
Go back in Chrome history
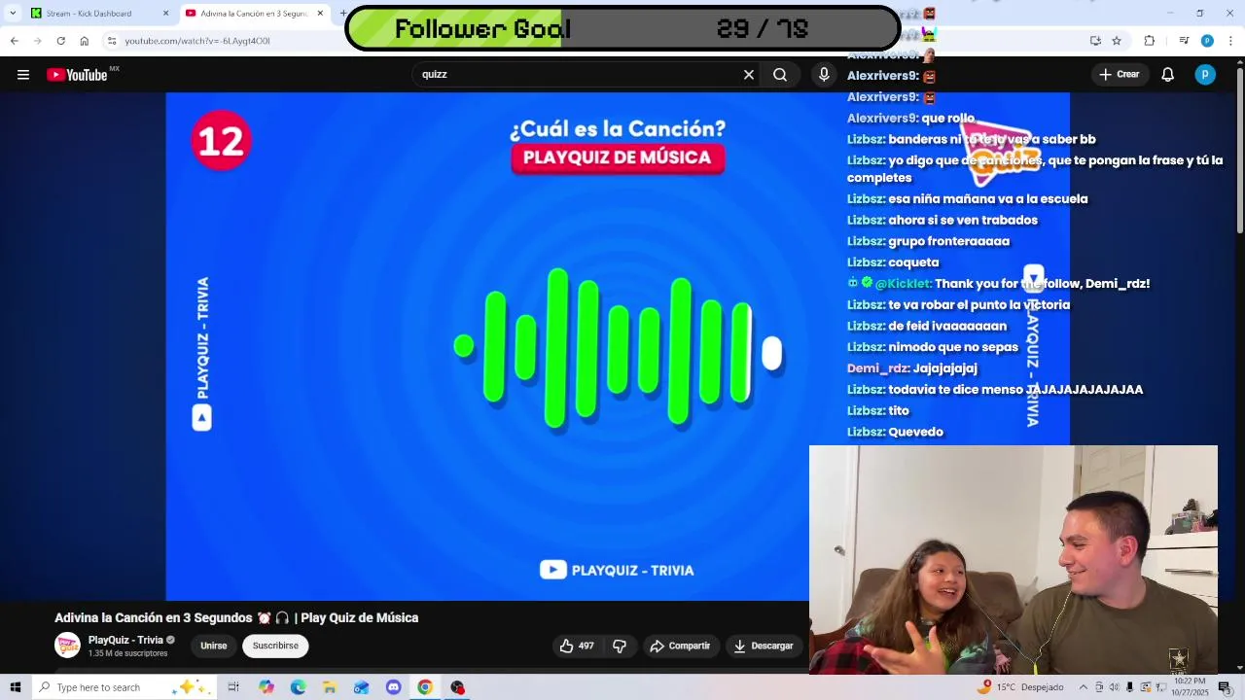pyautogui.click(x=14, y=41)
